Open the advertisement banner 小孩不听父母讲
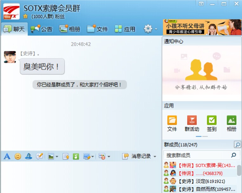The height and width of the screenshot is (193, 242). click(x=202, y=27)
